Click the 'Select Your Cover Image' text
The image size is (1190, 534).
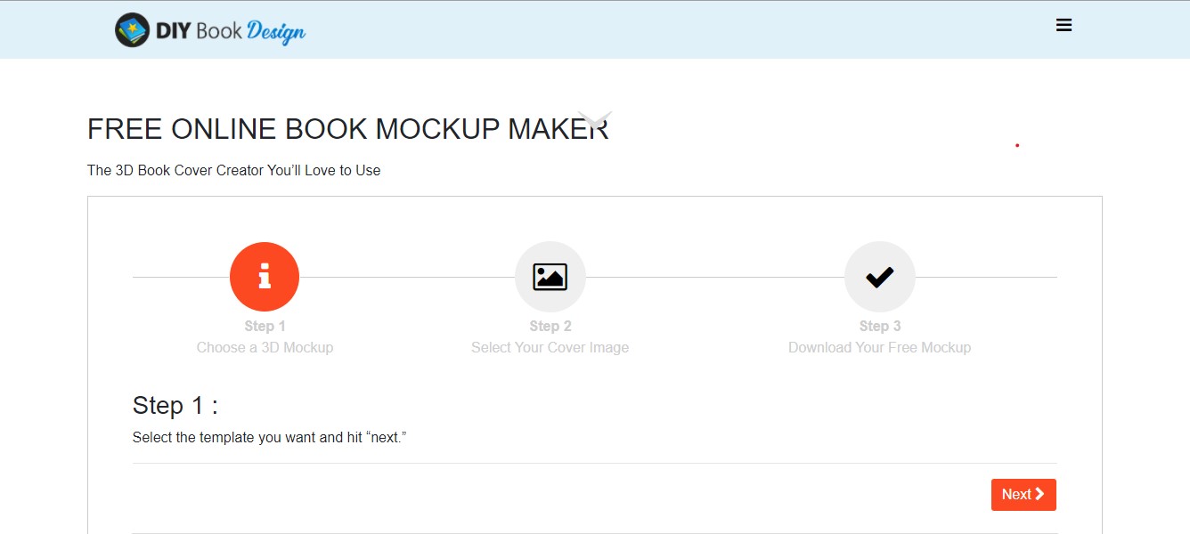click(x=550, y=347)
